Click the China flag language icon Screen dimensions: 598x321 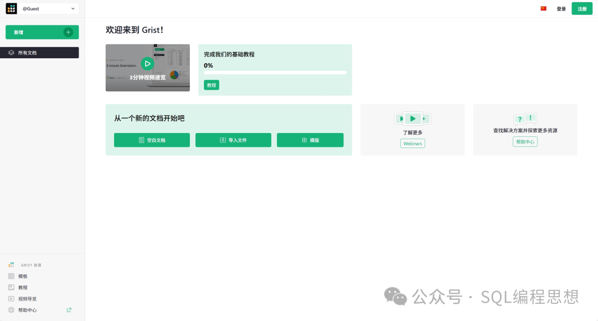pyautogui.click(x=543, y=9)
